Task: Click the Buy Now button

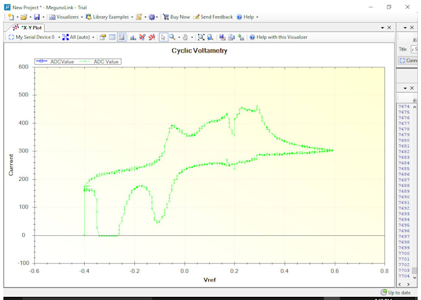Action: coord(176,17)
